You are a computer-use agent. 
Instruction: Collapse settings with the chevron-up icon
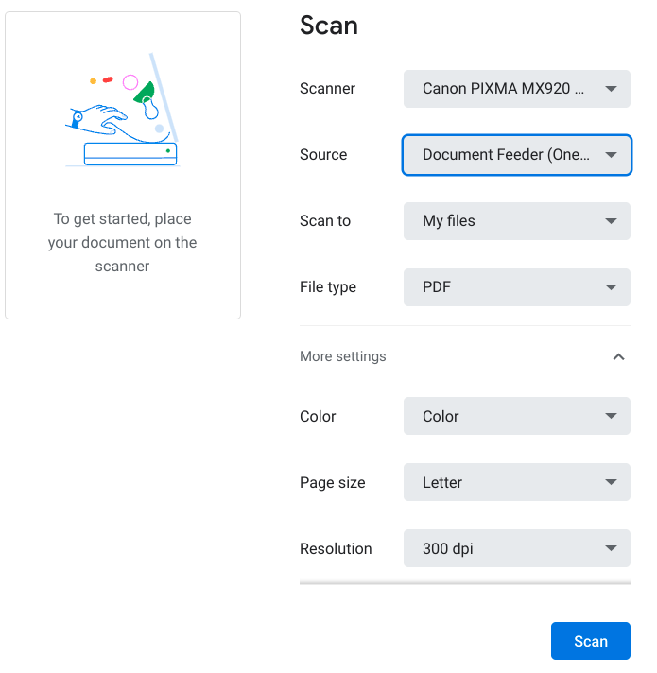pyautogui.click(x=618, y=357)
